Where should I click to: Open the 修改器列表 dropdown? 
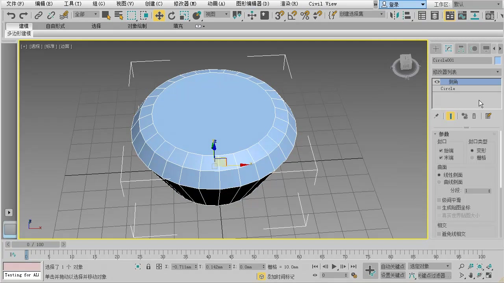click(x=466, y=72)
